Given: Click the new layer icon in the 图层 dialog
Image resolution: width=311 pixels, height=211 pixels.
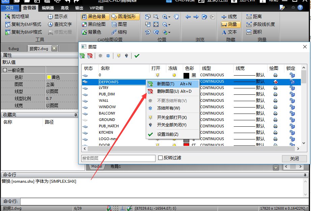Looking at the screenshot, I should point(82,56).
